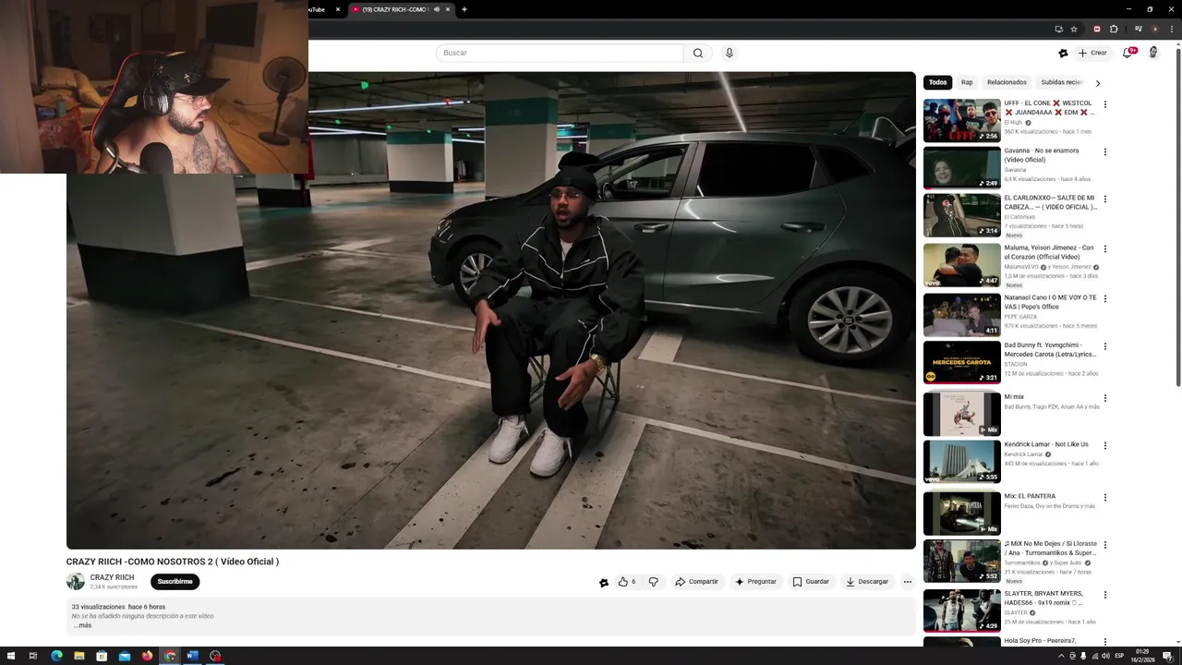Select the Subidas recientes chip
Image resolution: width=1182 pixels, height=665 pixels.
coord(1061,82)
